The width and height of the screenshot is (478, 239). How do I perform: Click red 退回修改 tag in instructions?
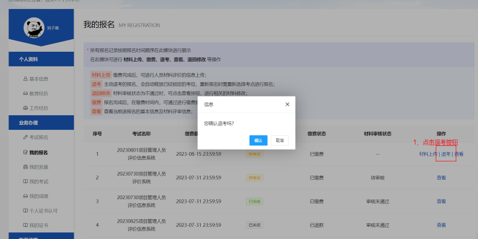pyautogui.click(x=101, y=93)
